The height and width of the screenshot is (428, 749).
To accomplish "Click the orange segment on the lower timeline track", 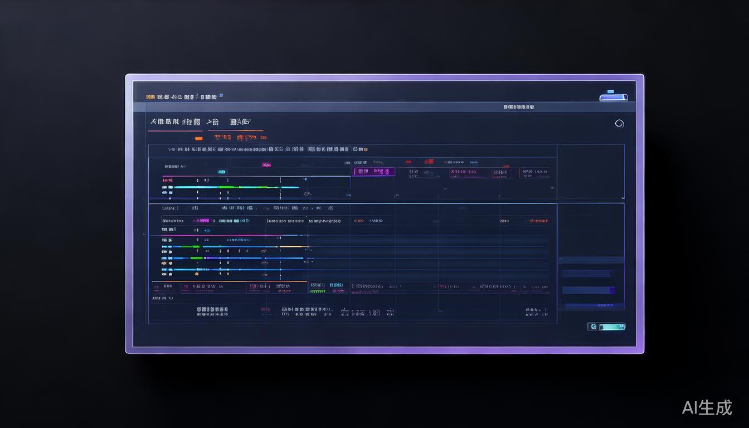I will (x=293, y=246).
